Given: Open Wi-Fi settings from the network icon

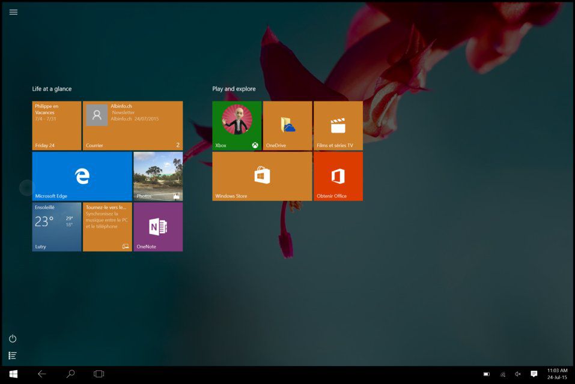Looking at the screenshot, I should (503, 373).
